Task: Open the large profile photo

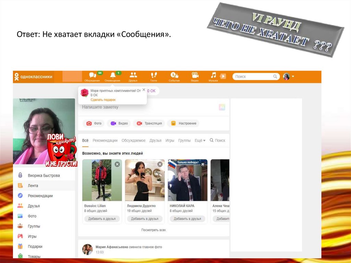Action: click(44, 131)
